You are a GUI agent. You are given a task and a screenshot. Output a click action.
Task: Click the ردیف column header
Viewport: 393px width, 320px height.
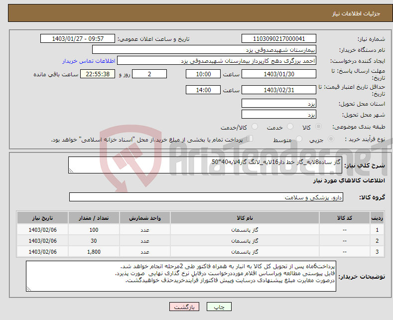pyautogui.click(x=377, y=218)
